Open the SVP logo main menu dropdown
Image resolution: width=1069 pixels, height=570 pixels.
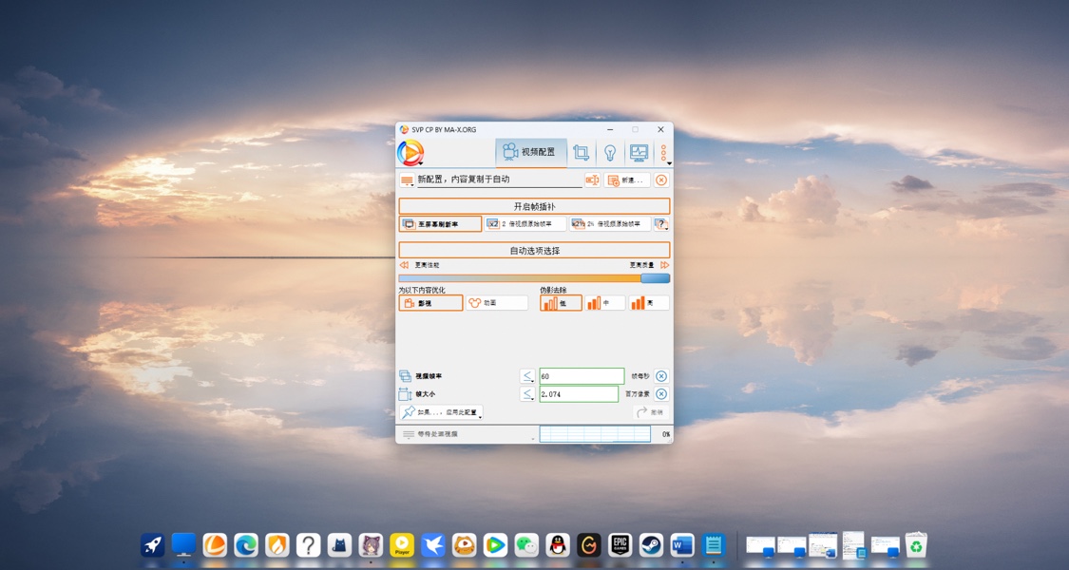pos(410,153)
